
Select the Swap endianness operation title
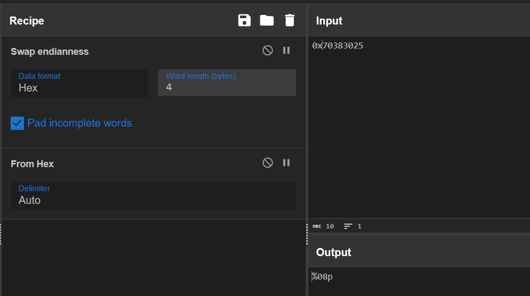pos(50,52)
